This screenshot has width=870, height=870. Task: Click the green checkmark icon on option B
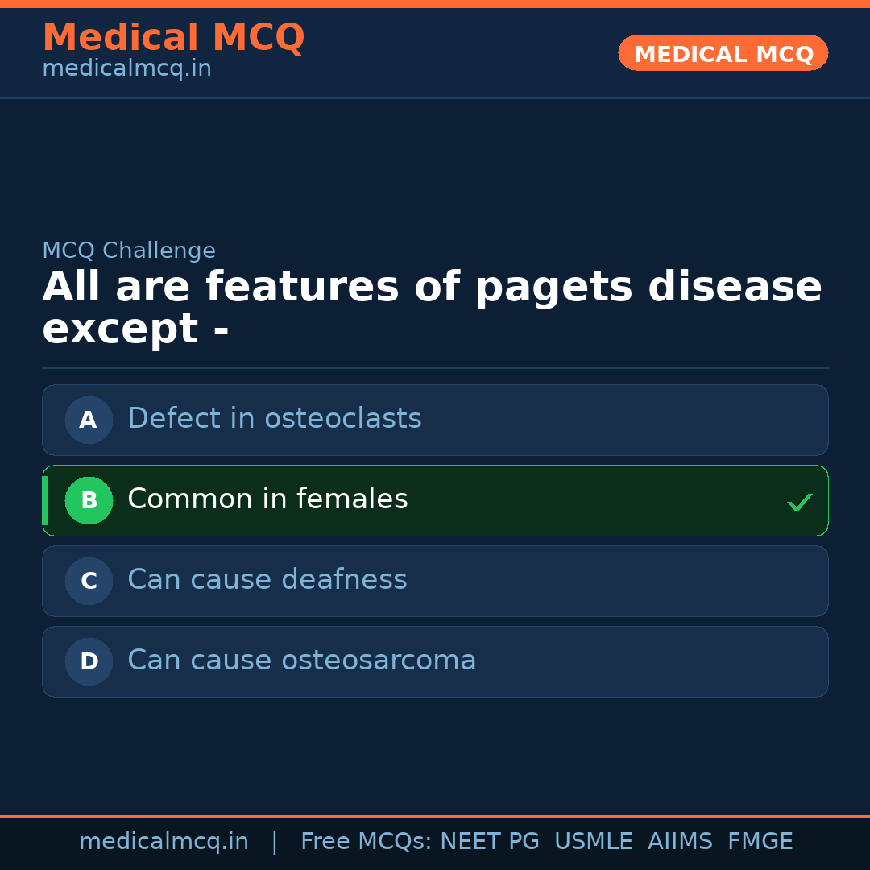point(799,501)
